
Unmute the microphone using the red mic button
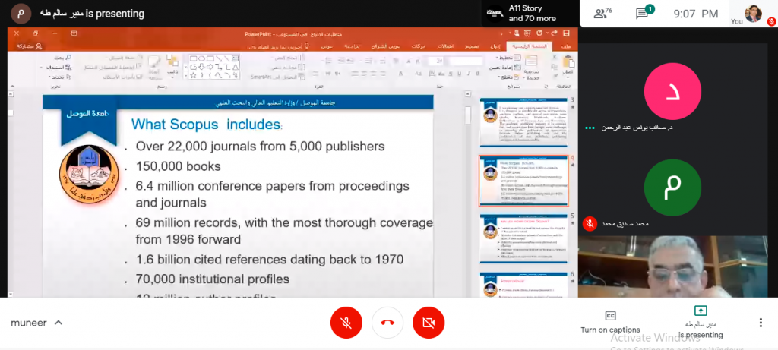coord(346,323)
